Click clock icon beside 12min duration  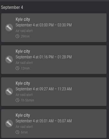tap(17, 68)
